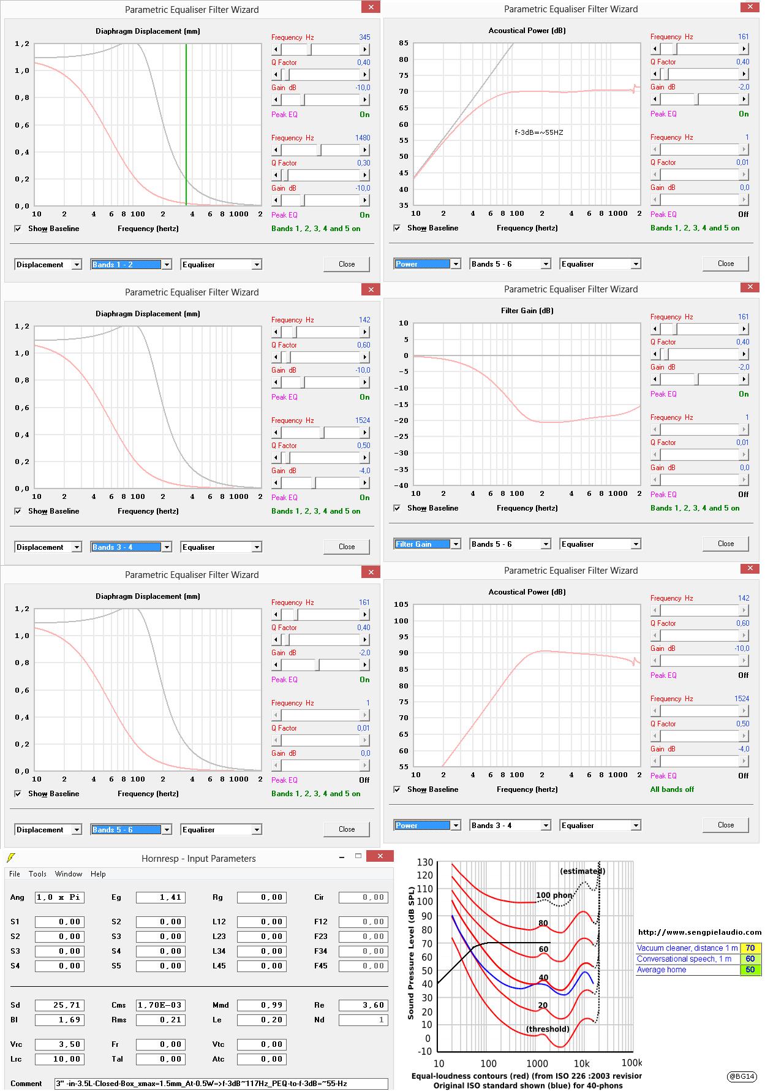Image resolution: width=784 pixels, height=1091 pixels.
Task: Toggle Show Baseline in Displacement Bands 1-2 window
Action: tap(18, 229)
